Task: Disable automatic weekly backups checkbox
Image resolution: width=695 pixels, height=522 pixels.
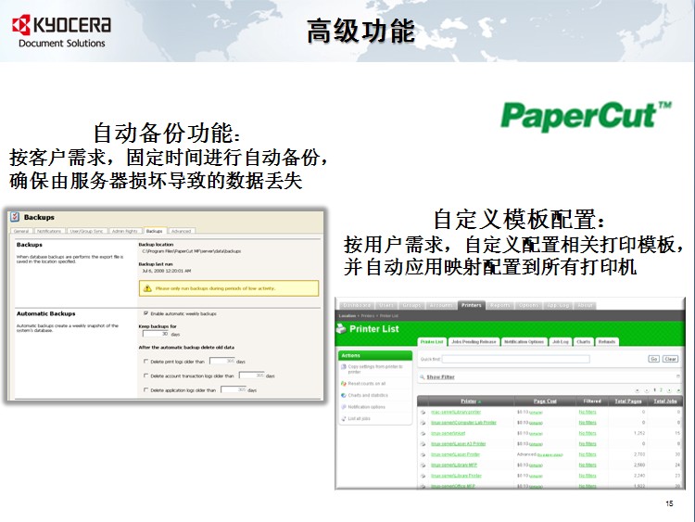Action: click(x=145, y=313)
